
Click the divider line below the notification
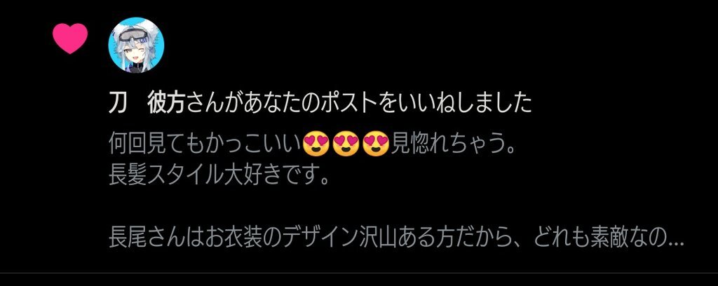point(359,273)
